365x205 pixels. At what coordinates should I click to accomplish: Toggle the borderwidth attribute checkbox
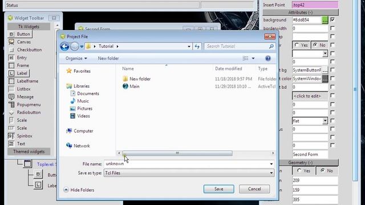[x=332, y=28]
